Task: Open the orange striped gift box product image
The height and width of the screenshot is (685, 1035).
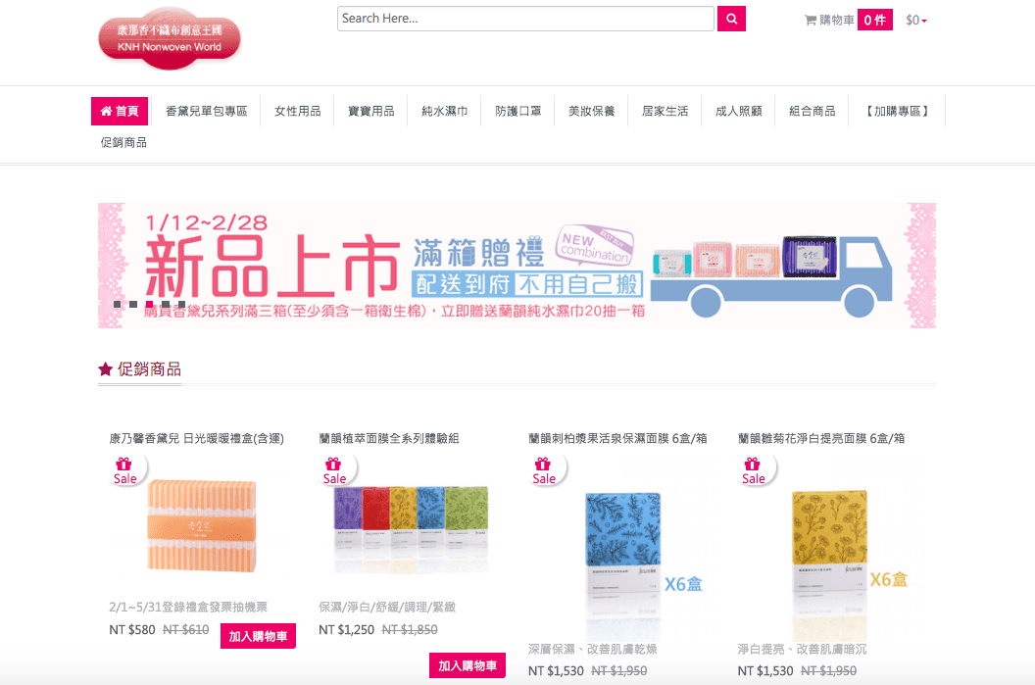Action: click(x=201, y=525)
